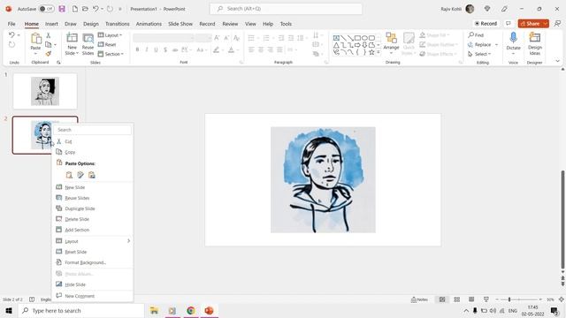This screenshot has height=318, width=566.
Task: Toggle the AutoSave switch
Action: (x=46, y=9)
